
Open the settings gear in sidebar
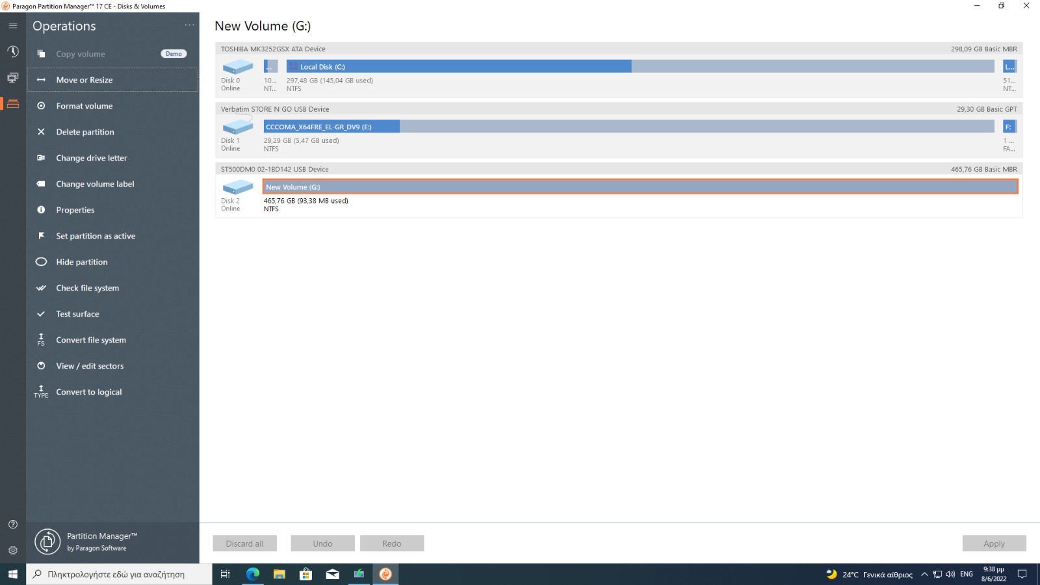[13, 551]
